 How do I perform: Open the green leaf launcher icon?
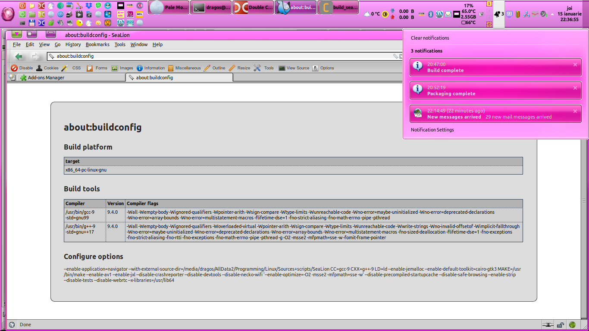pos(51,23)
